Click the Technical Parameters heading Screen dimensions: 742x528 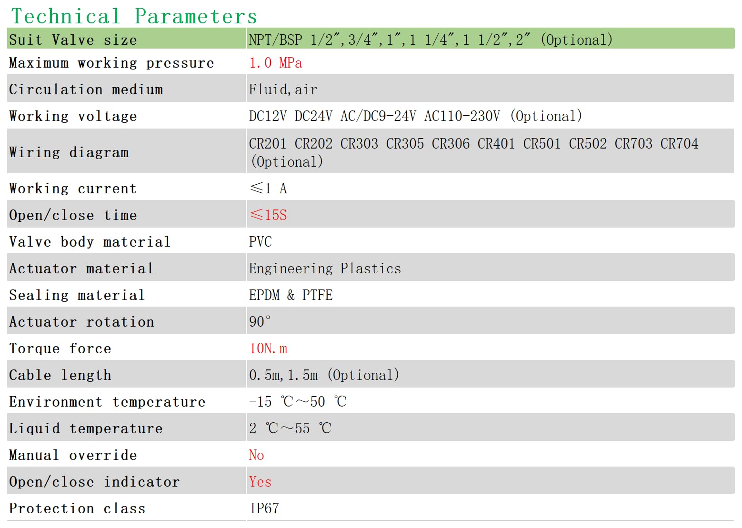coord(134,16)
